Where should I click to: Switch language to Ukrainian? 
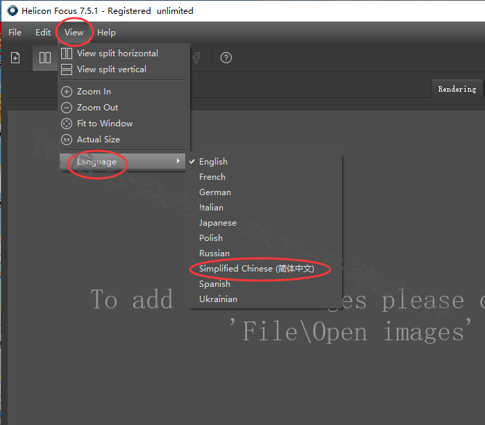[266, 299]
